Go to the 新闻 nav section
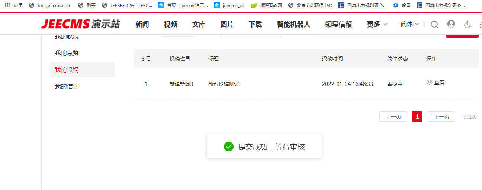 (142, 24)
